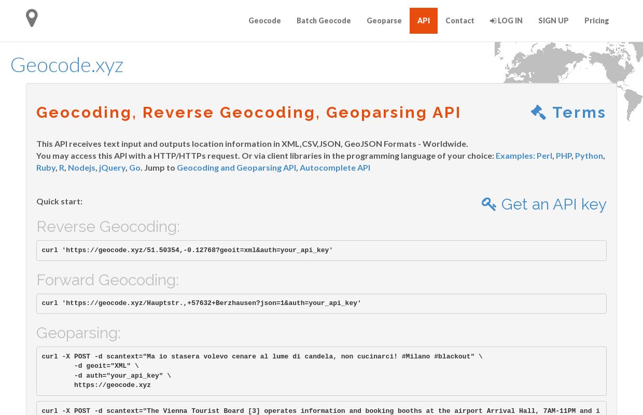Click the 'Geoparsing:' heading

tap(78, 333)
